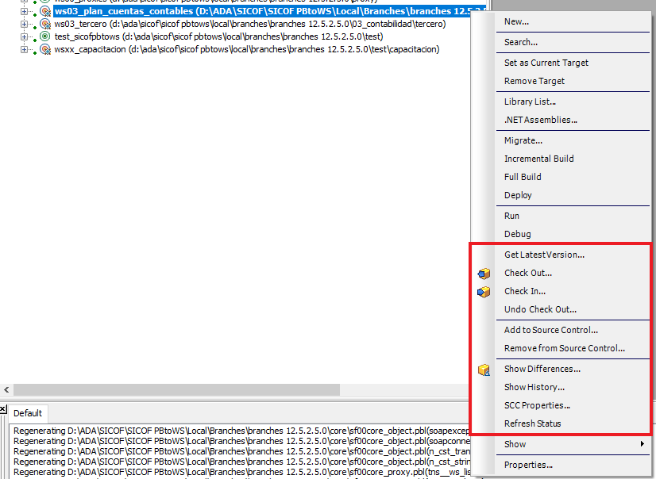Open Library List from the menu

pyautogui.click(x=530, y=102)
